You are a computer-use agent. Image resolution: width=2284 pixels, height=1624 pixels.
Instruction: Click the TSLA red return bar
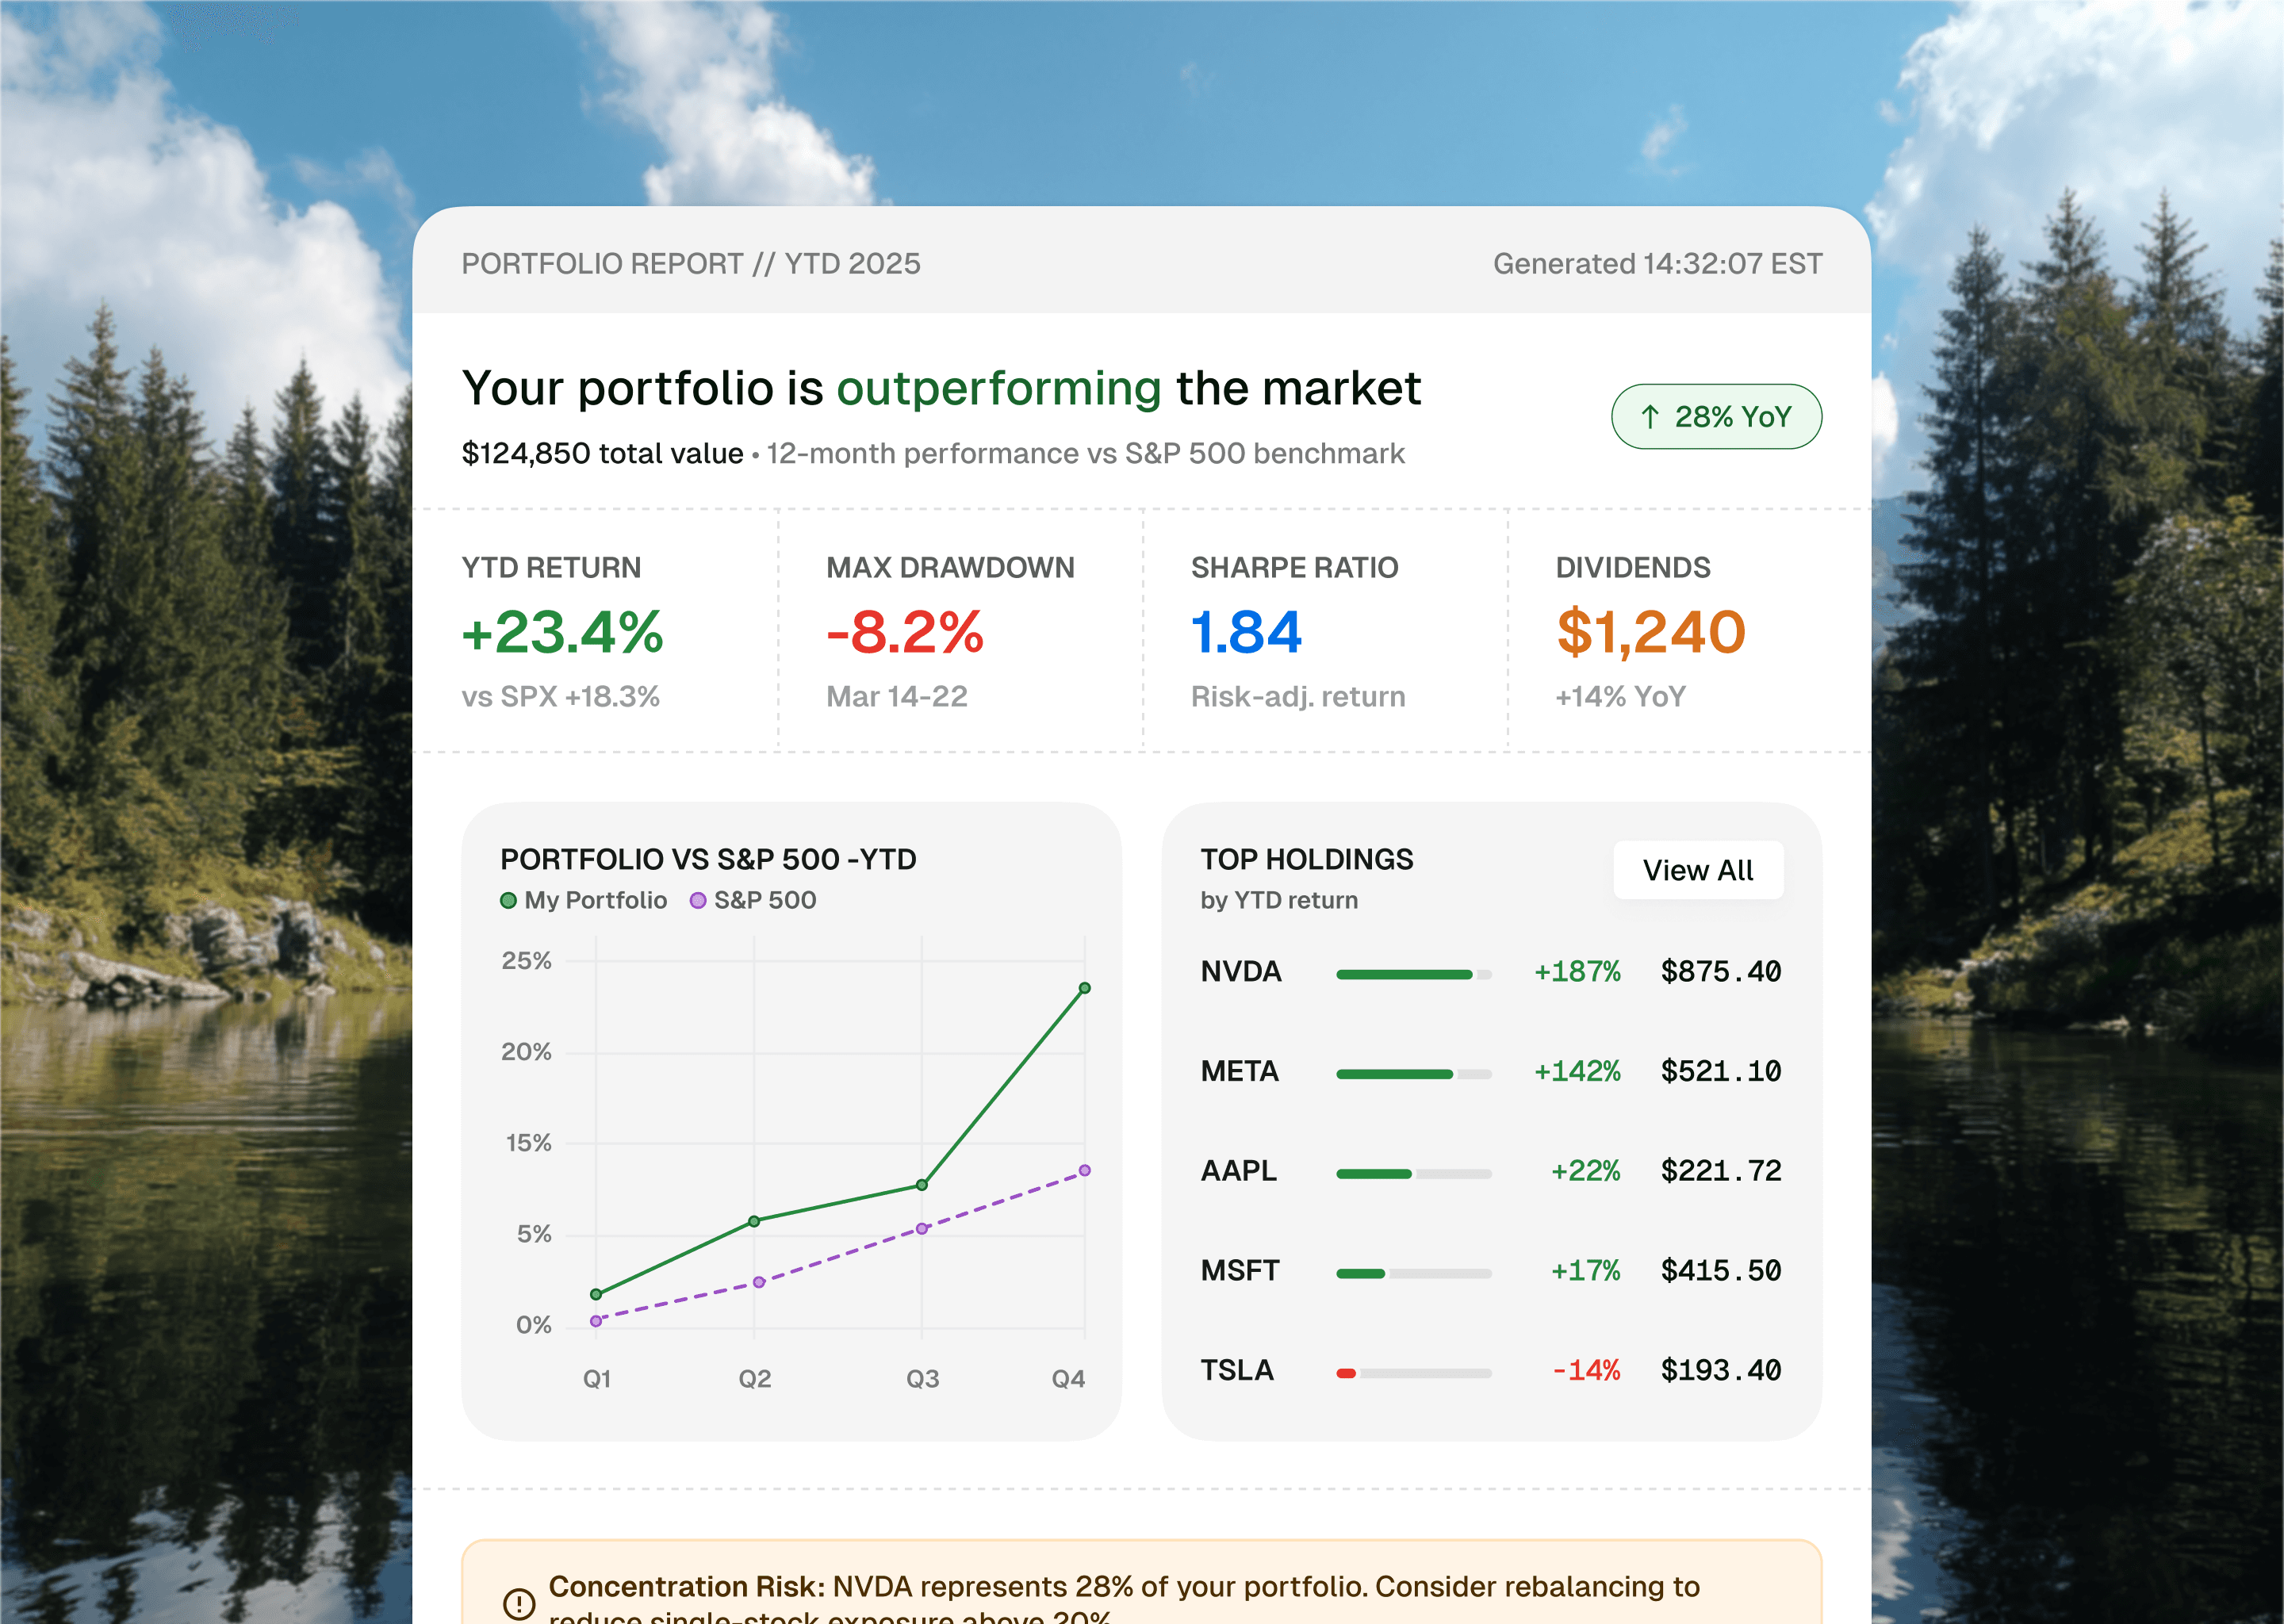point(1346,1373)
